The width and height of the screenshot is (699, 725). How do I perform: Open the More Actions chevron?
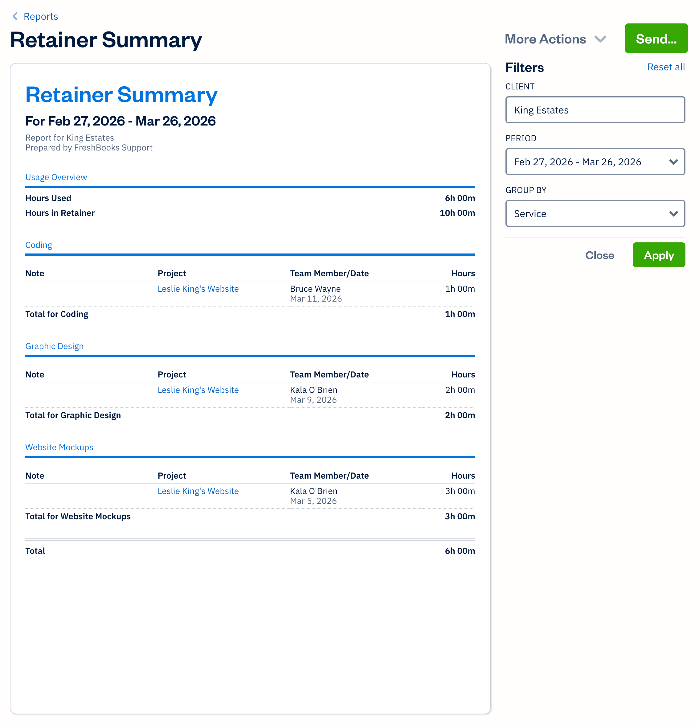point(601,39)
